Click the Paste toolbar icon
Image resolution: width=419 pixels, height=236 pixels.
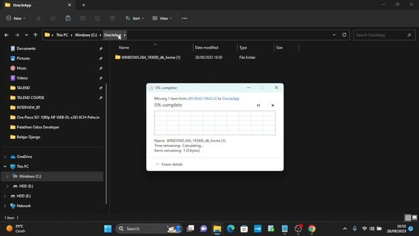[x=68, y=18]
